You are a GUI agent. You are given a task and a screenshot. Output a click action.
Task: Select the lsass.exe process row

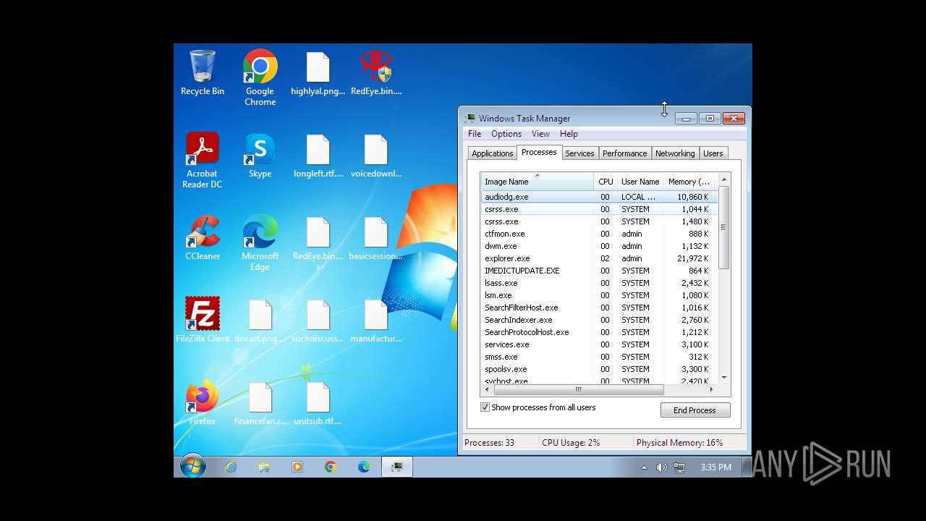tap(599, 283)
